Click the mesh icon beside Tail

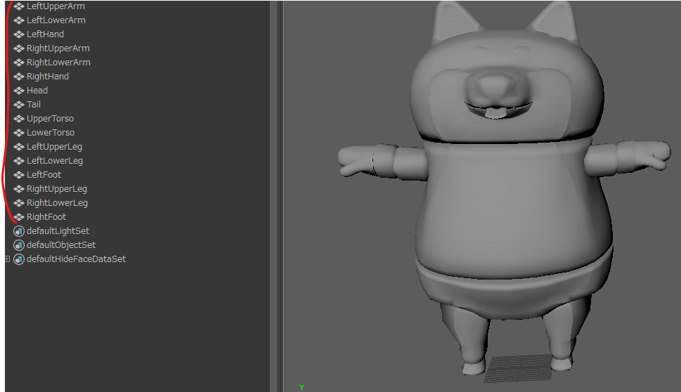(x=19, y=104)
